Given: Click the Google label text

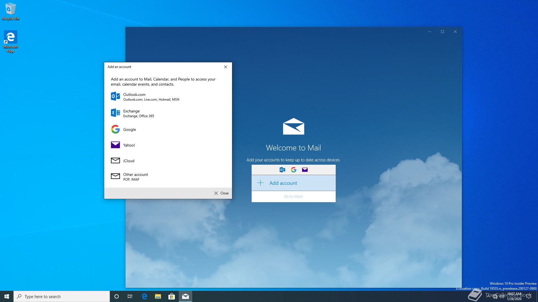Looking at the screenshot, I should point(129,129).
